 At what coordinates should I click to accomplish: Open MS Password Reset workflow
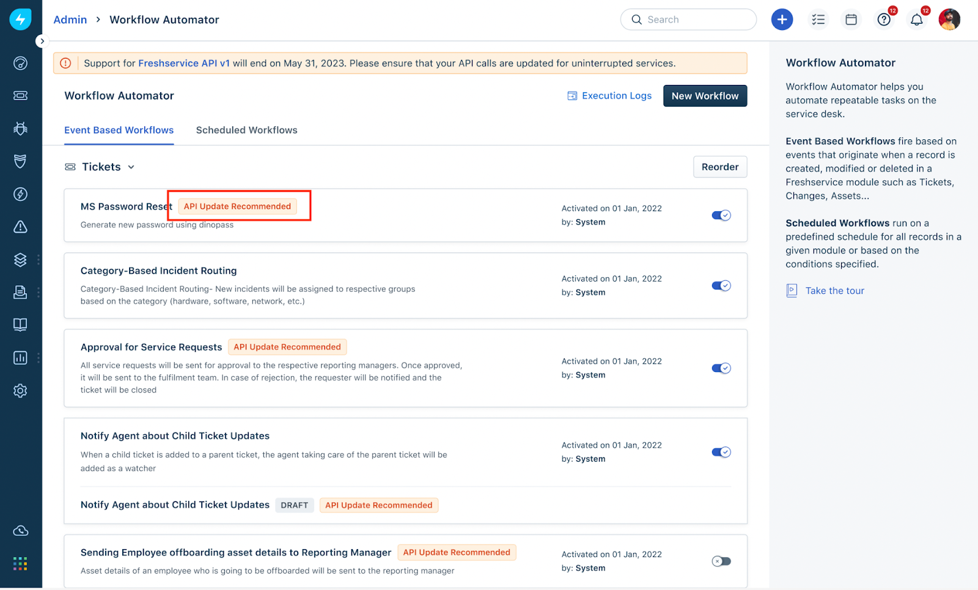(x=127, y=206)
